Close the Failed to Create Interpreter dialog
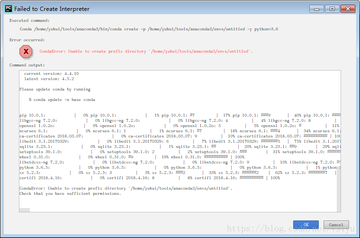This screenshot has height=238, width=360. [348, 9]
